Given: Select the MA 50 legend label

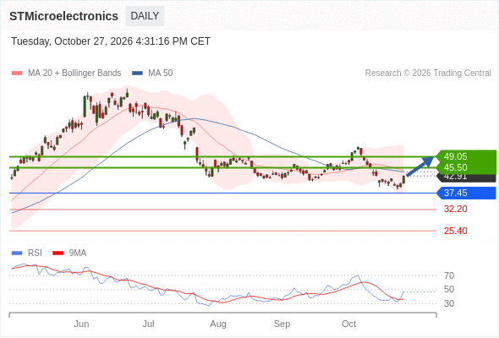Looking at the screenshot, I should coord(161,74).
